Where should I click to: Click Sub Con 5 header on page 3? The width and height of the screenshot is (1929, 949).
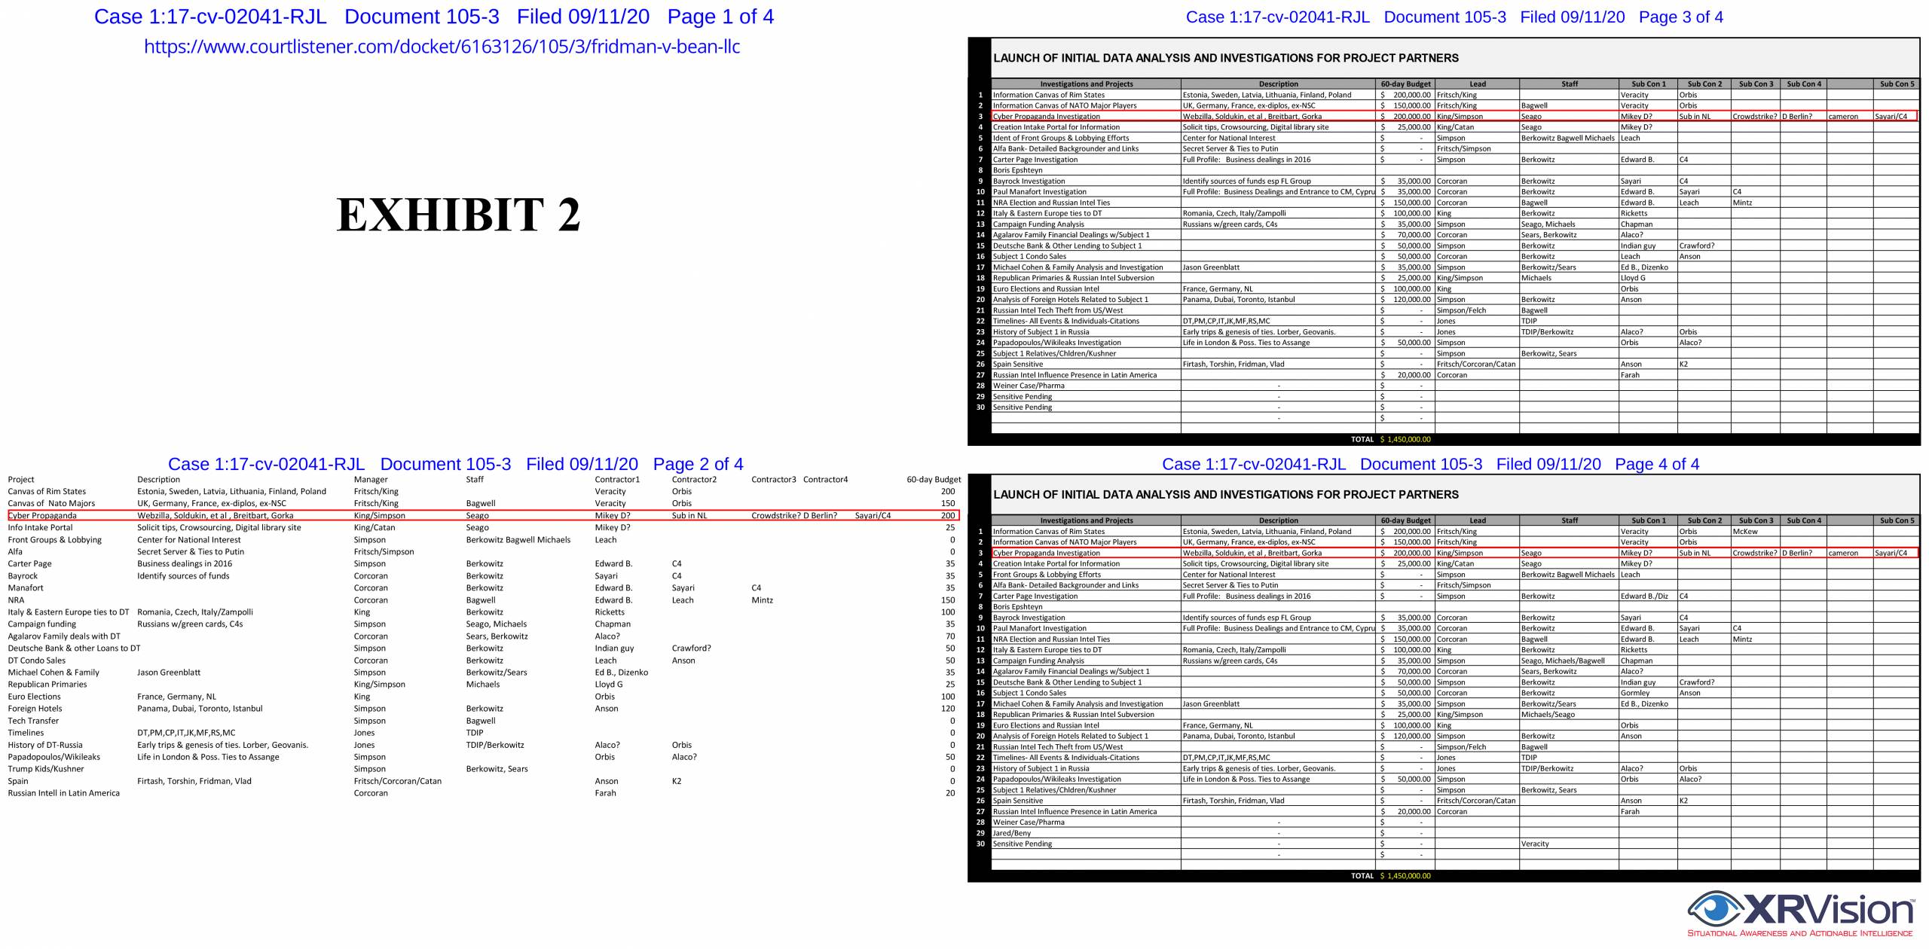point(1896,84)
